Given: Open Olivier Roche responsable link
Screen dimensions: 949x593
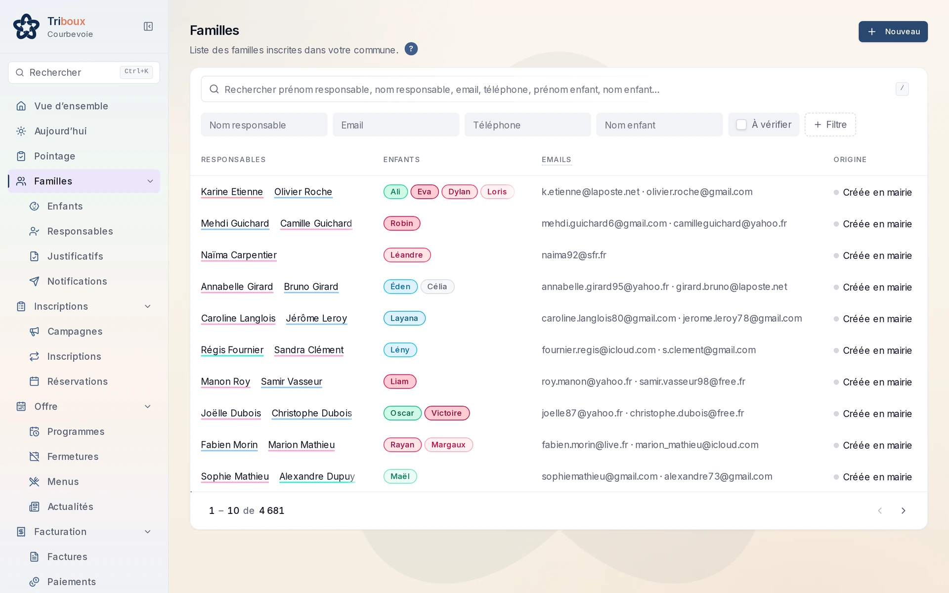Looking at the screenshot, I should (303, 192).
